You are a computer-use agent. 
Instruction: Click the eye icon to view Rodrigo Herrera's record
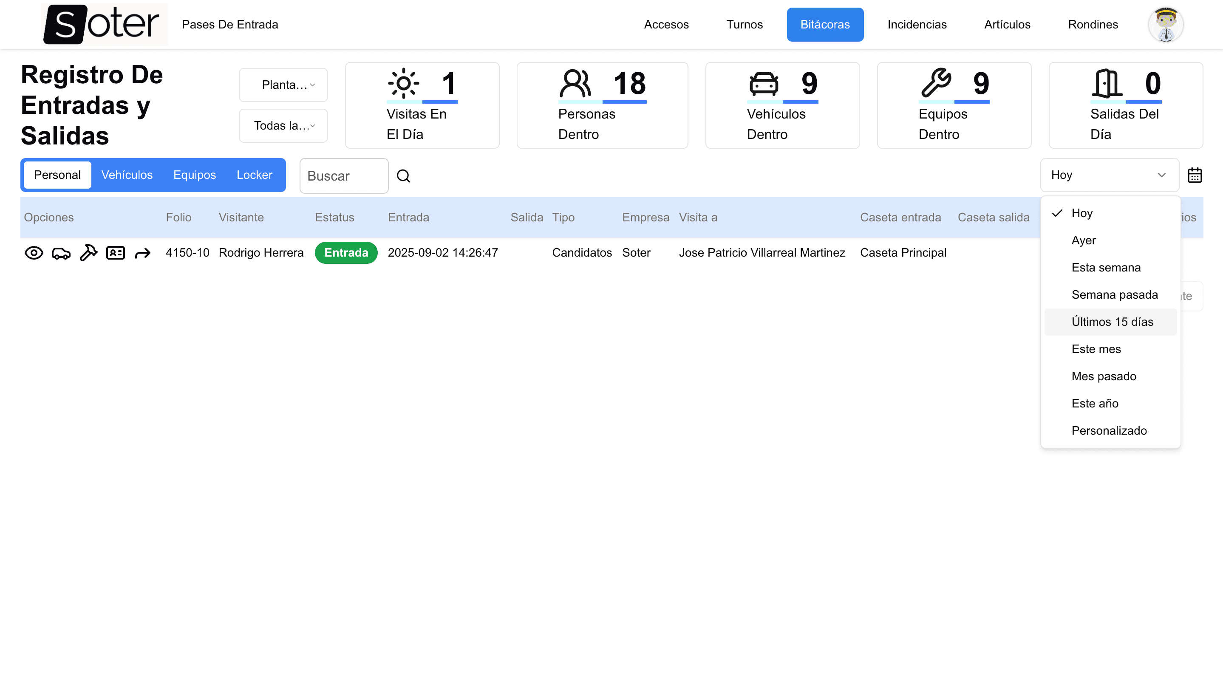34,253
